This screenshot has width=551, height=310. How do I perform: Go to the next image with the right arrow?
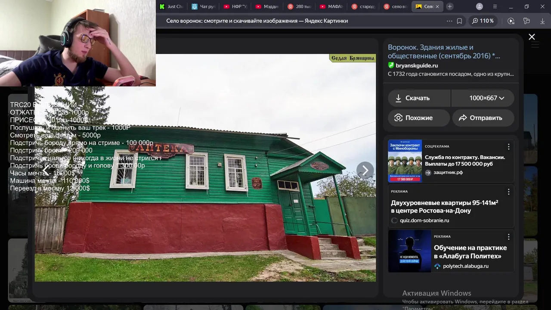[365, 170]
